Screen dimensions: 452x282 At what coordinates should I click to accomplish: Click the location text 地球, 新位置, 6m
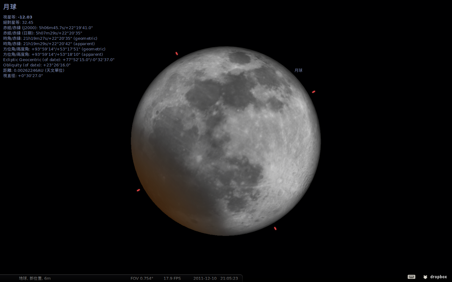[35, 278]
